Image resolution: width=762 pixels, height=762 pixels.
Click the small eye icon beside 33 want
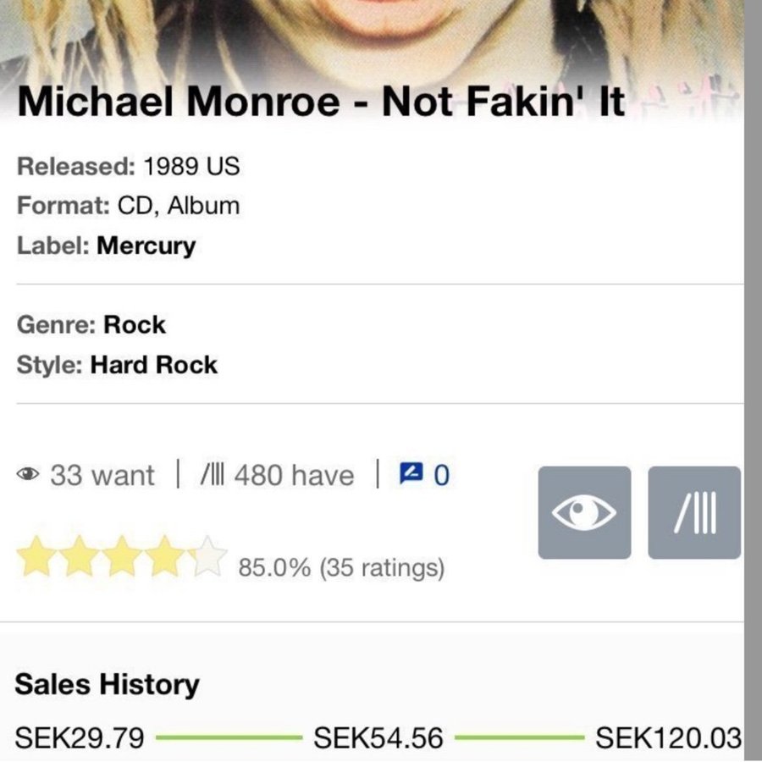click(x=29, y=475)
